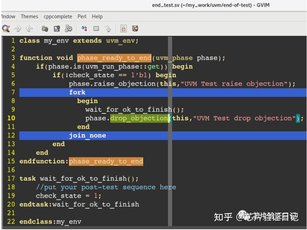Click the Save Session disk icon
The width and height of the screenshot is (307, 230).
tap(57, 29)
